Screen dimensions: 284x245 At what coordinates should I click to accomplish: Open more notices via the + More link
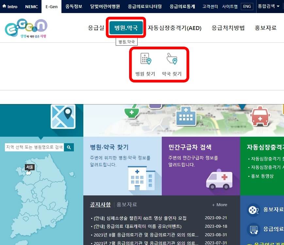(x=219, y=205)
